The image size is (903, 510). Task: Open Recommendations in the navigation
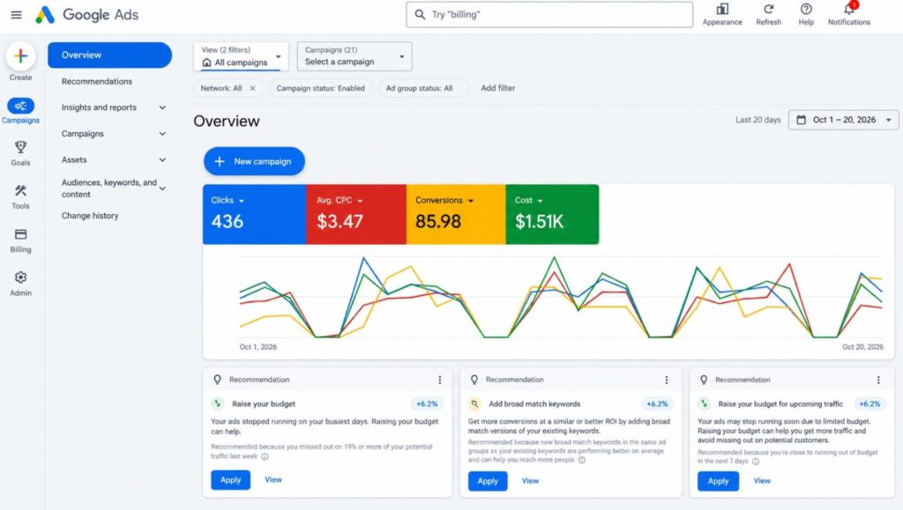click(x=97, y=82)
